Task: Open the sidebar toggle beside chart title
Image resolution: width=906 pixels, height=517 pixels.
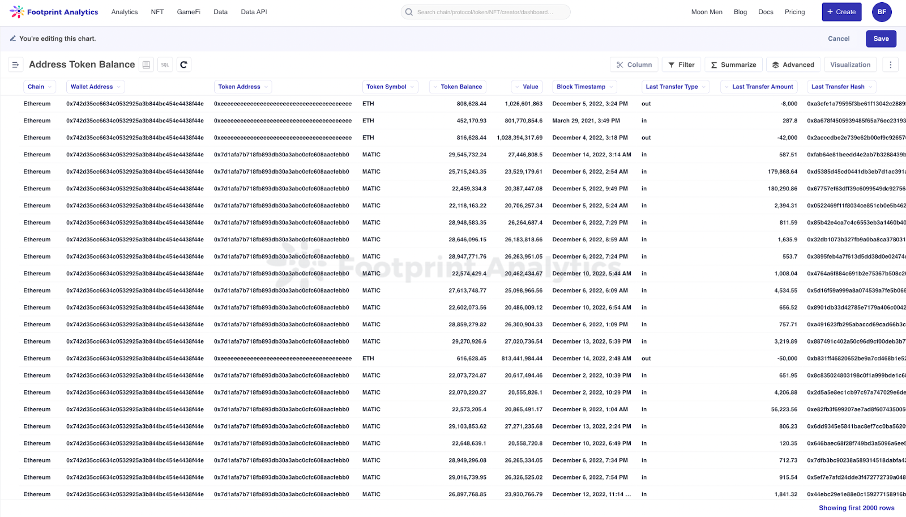Action: tap(15, 64)
